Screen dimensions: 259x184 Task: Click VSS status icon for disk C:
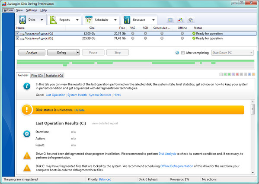(x=133, y=33)
